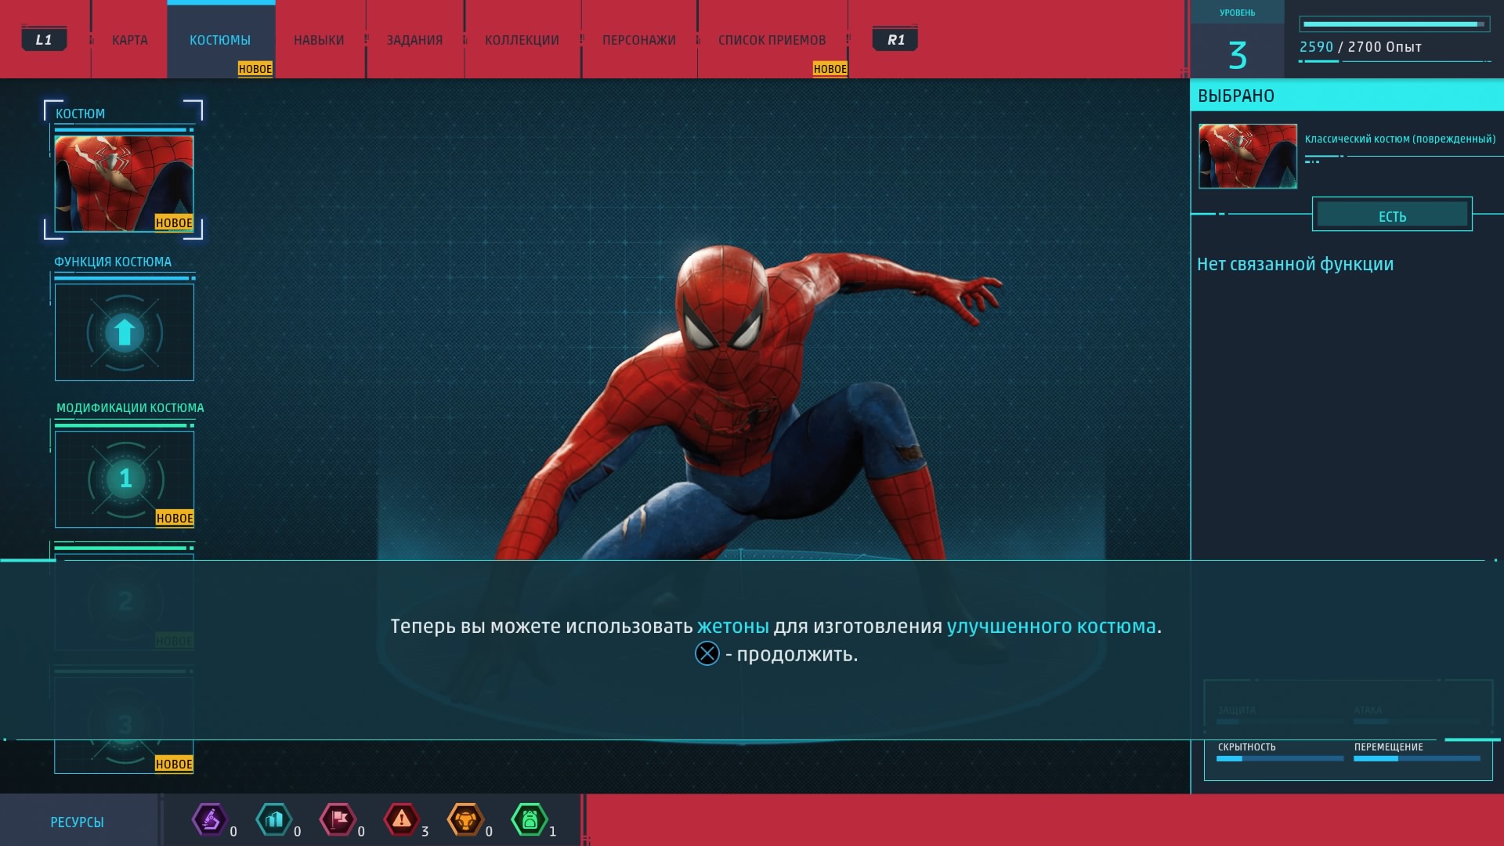Click the green backpack token icon
The height and width of the screenshot is (846, 1504).
[x=530, y=820]
